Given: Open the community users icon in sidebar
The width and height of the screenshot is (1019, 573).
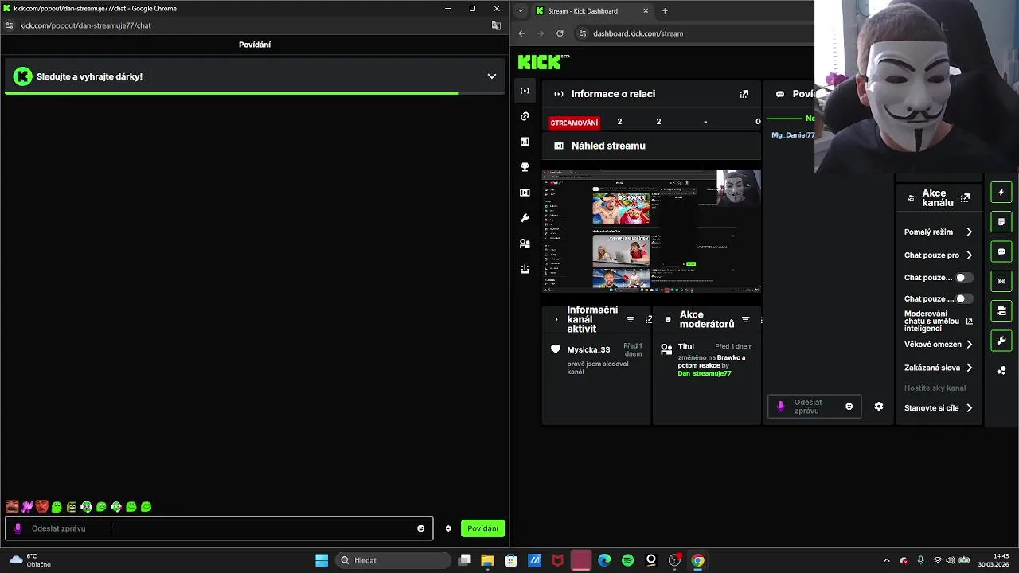Looking at the screenshot, I should coord(525,244).
